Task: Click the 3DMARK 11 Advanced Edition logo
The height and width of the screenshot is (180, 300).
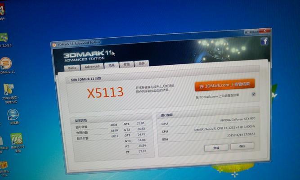Action: (x=88, y=56)
